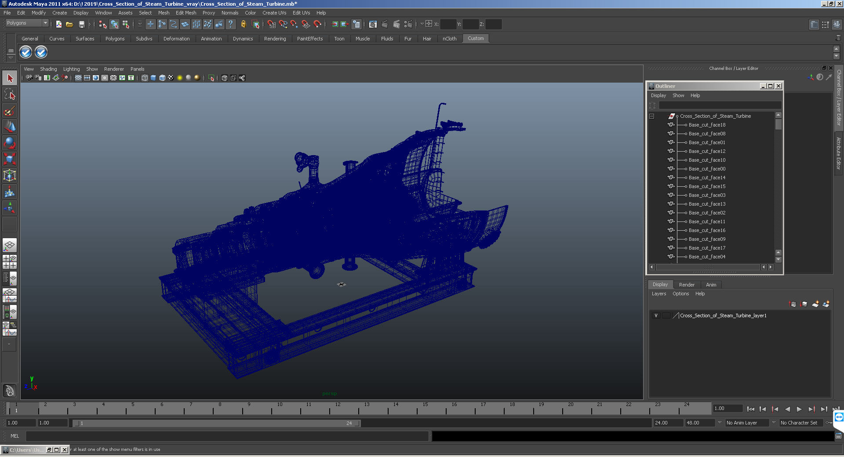Open the Render layer tab
Image resolution: width=844 pixels, height=457 pixels.
[x=687, y=285]
